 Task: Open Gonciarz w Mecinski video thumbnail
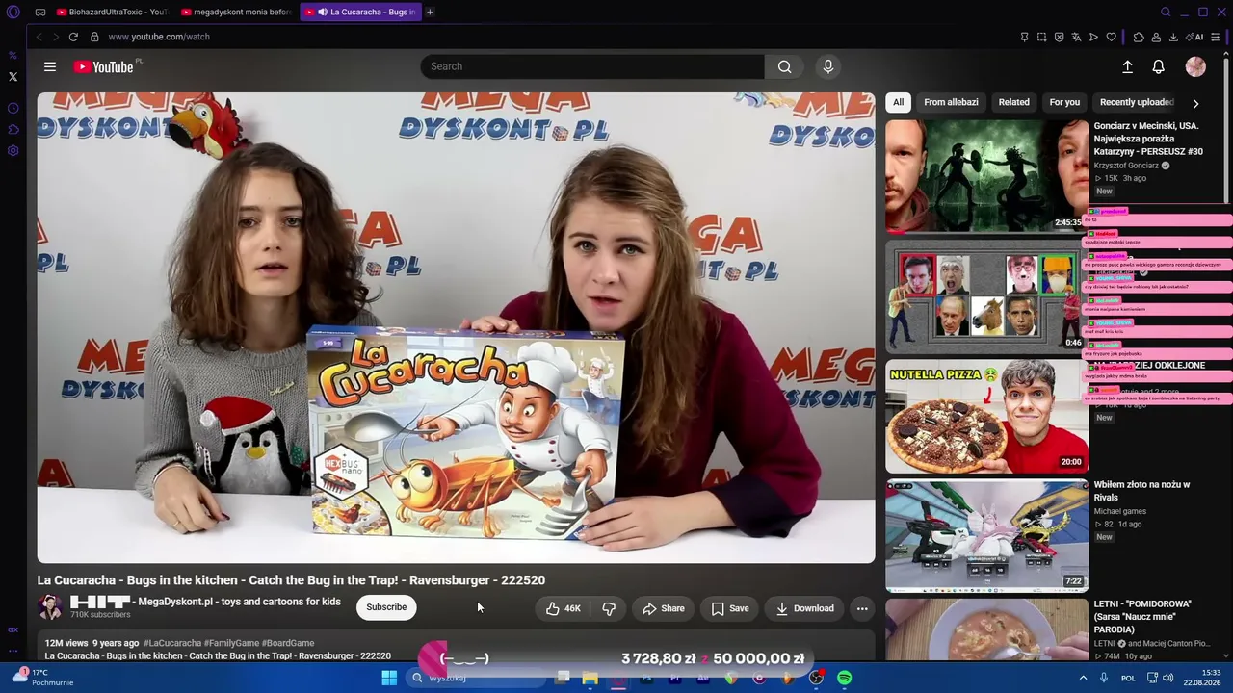(x=986, y=176)
